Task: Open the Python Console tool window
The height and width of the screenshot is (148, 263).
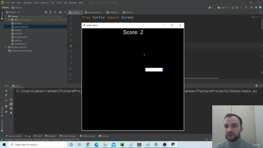Action: tap(88, 136)
